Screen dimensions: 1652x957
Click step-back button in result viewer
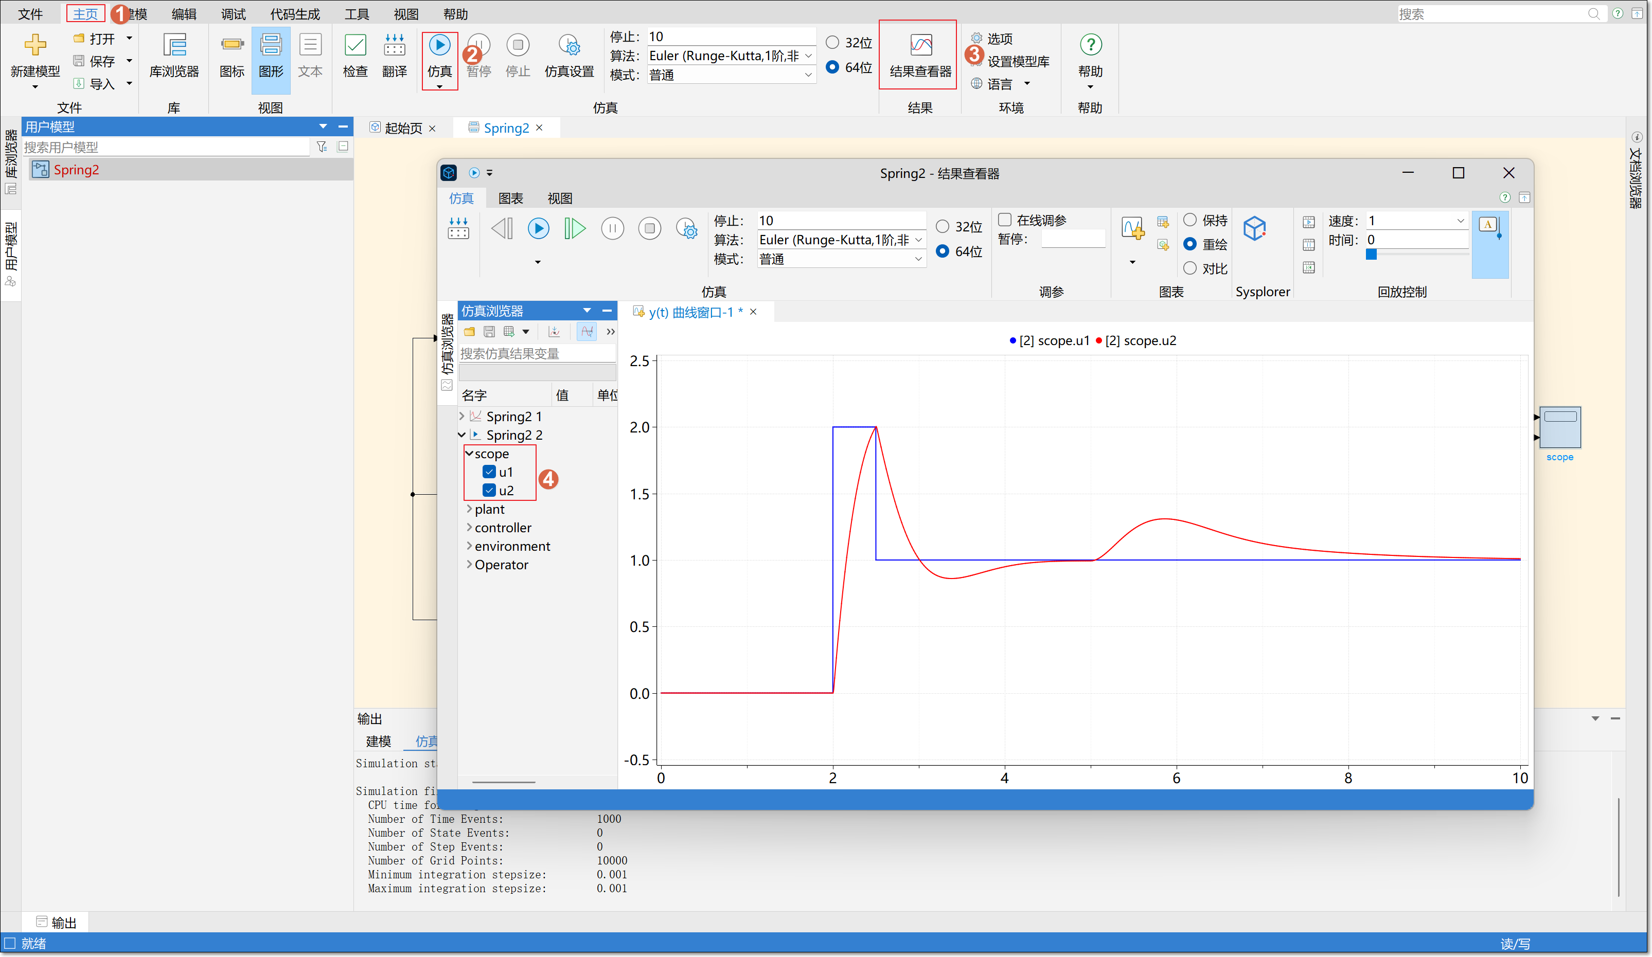(502, 228)
